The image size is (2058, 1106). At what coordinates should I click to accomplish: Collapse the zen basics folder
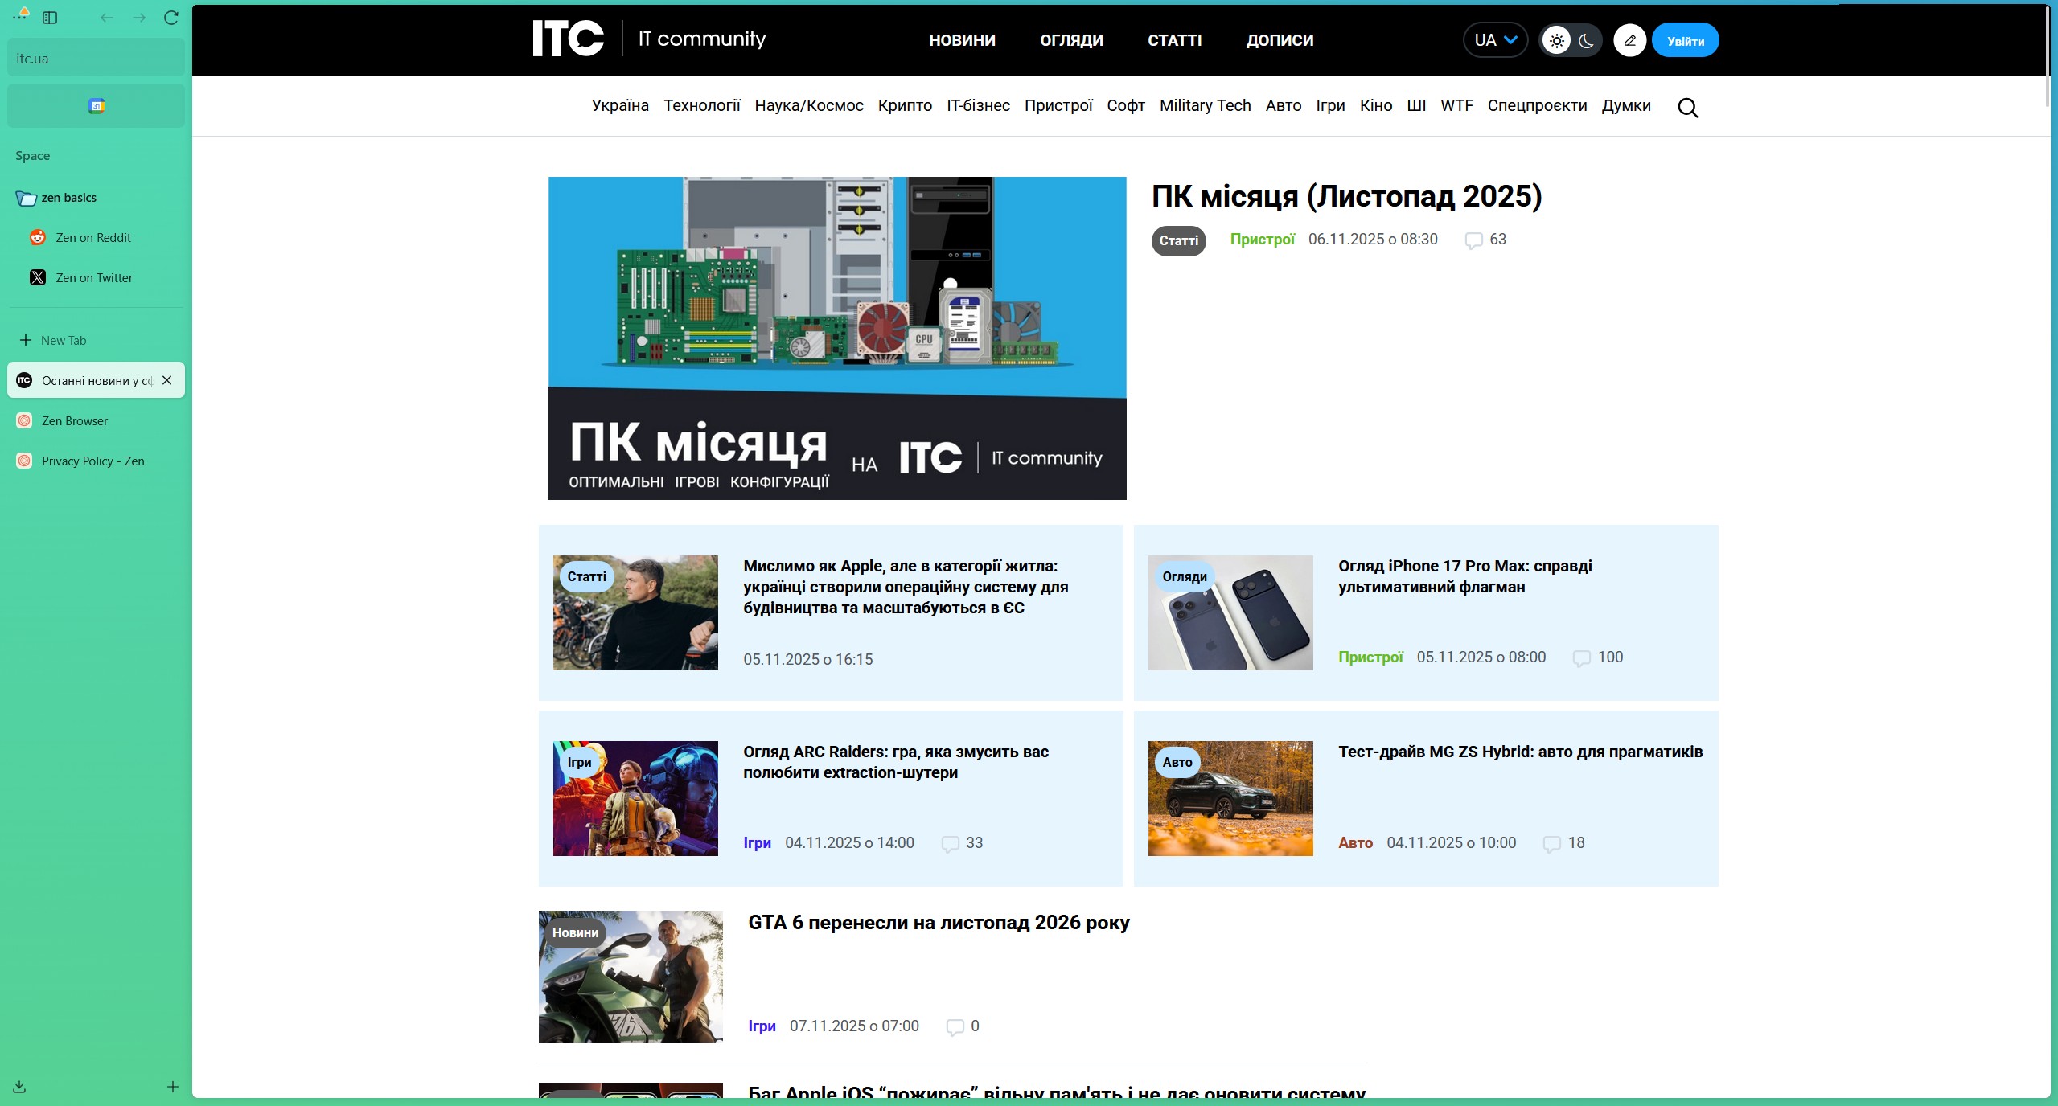point(68,198)
